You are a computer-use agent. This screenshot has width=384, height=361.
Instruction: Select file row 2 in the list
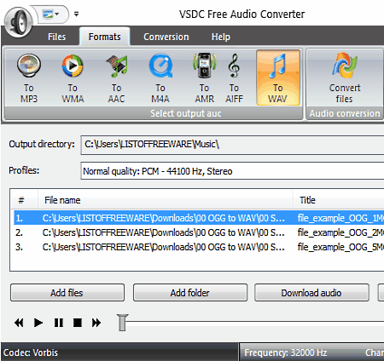[x=199, y=232]
